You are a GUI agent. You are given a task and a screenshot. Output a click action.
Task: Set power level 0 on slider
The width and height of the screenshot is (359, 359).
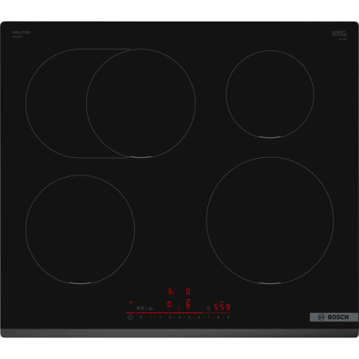pyautogui.click(x=140, y=318)
